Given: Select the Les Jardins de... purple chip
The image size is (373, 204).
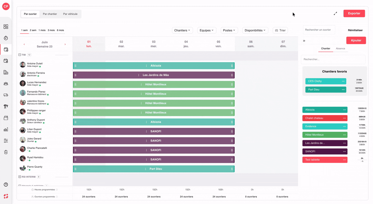Looking at the screenshot, I should [x=325, y=143].
